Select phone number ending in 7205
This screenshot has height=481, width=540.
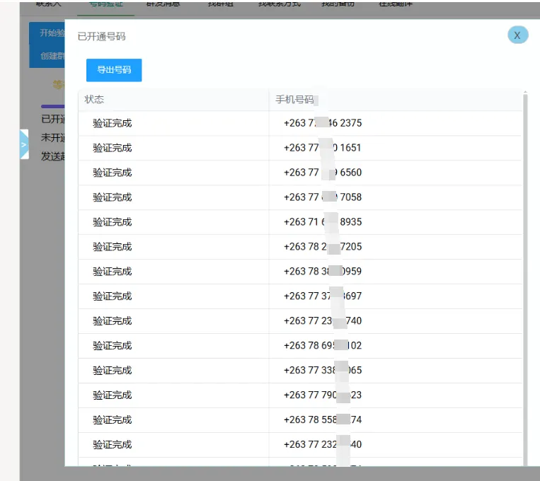click(x=323, y=247)
